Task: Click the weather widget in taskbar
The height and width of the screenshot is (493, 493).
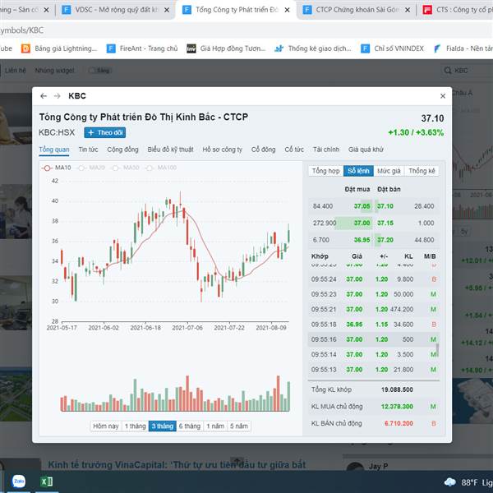Action: coord(468,482)
